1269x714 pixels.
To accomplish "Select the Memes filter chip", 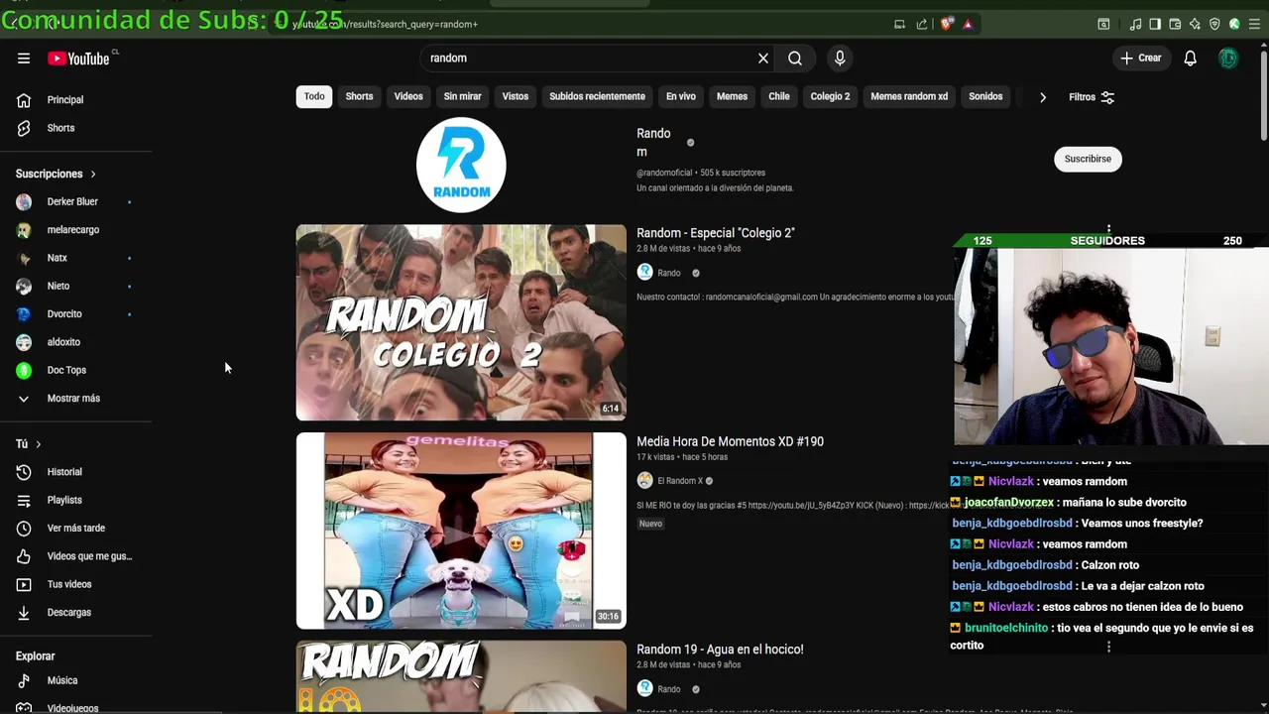I will click(732, 96).
